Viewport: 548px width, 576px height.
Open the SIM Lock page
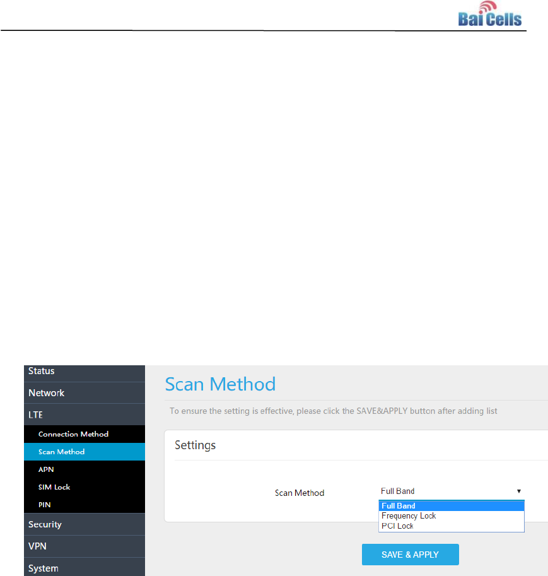coord(85,487)
